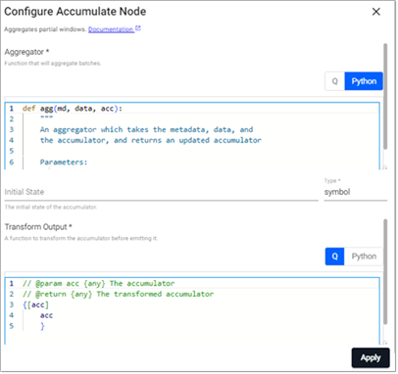Click line number 5 in Aggregator editor
398x374 pixels.
12,151
